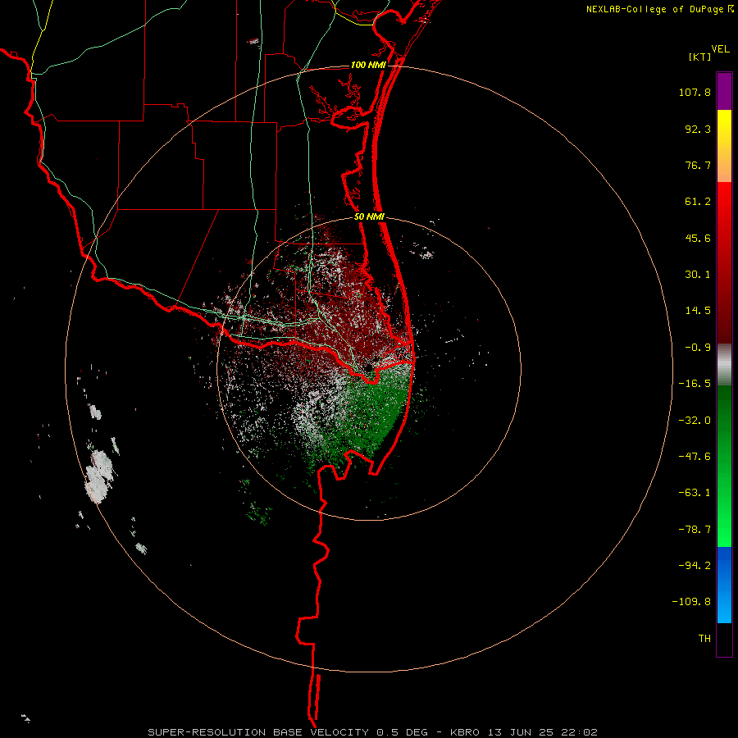The image size is (738, 738).
Task: Select the 92.3 scale value
Action: click(x=698, y=129)
